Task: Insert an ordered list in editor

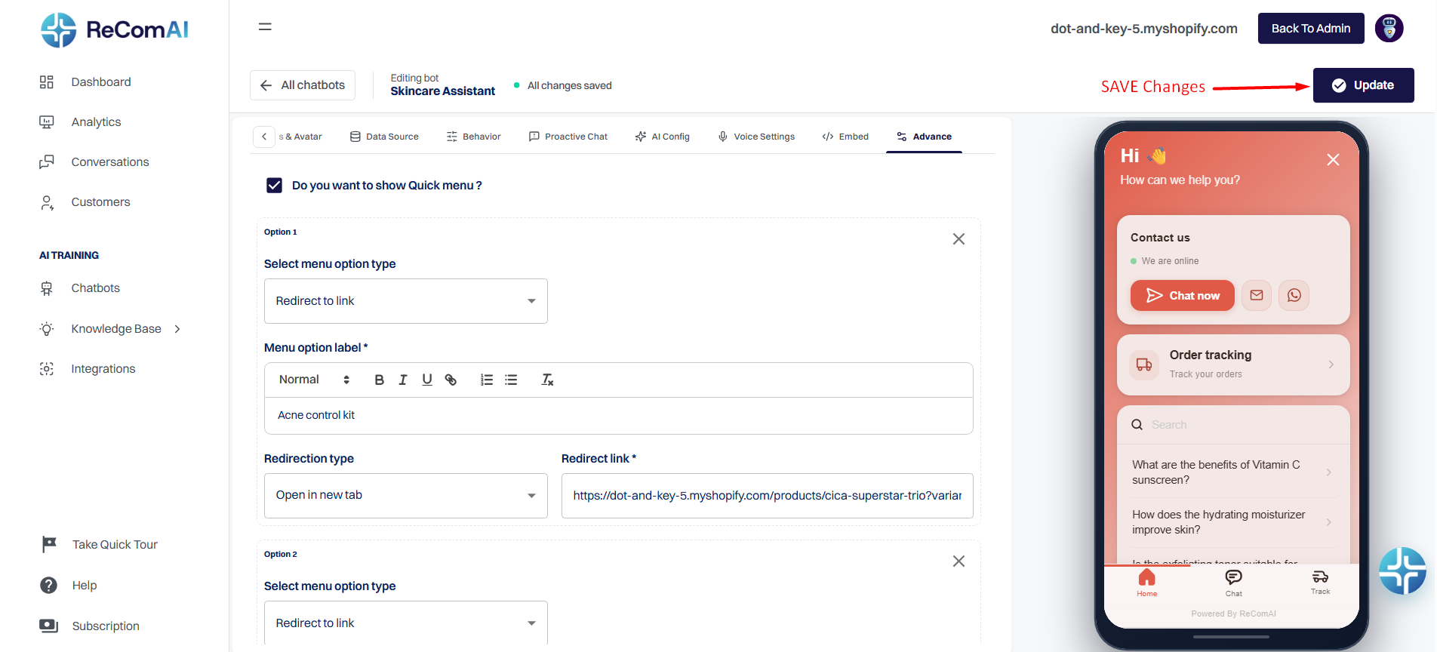Action: pyautogui.click(x=487, y=380)
